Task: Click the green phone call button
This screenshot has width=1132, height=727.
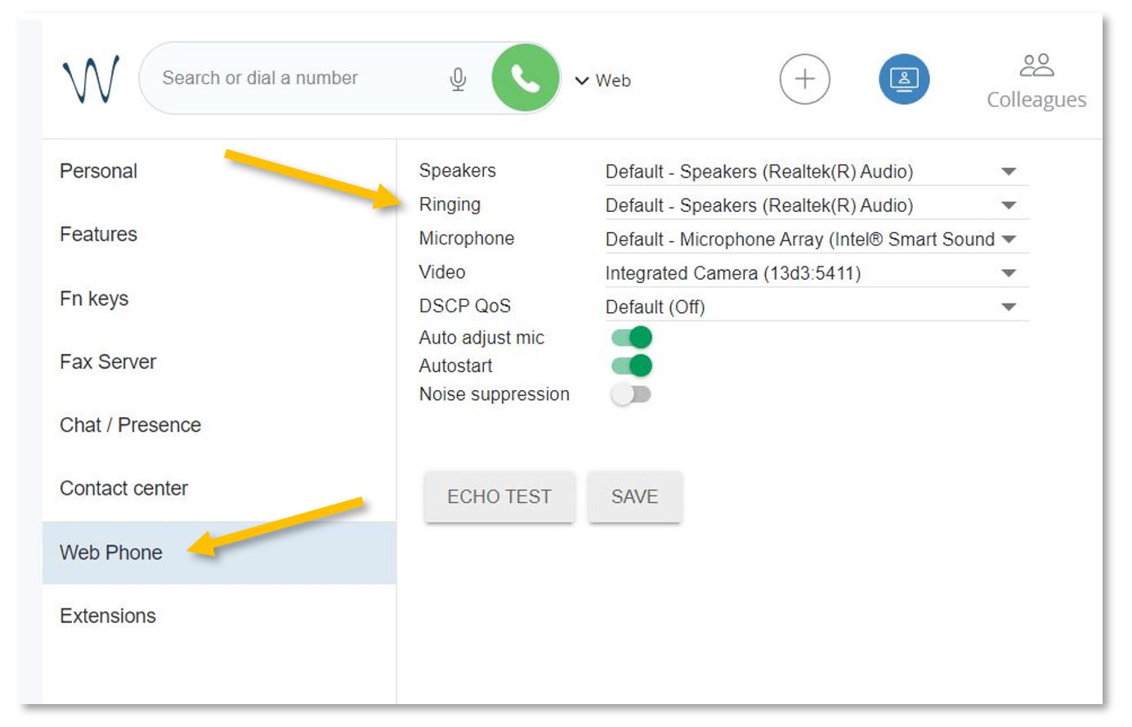Action: [525, 79]
